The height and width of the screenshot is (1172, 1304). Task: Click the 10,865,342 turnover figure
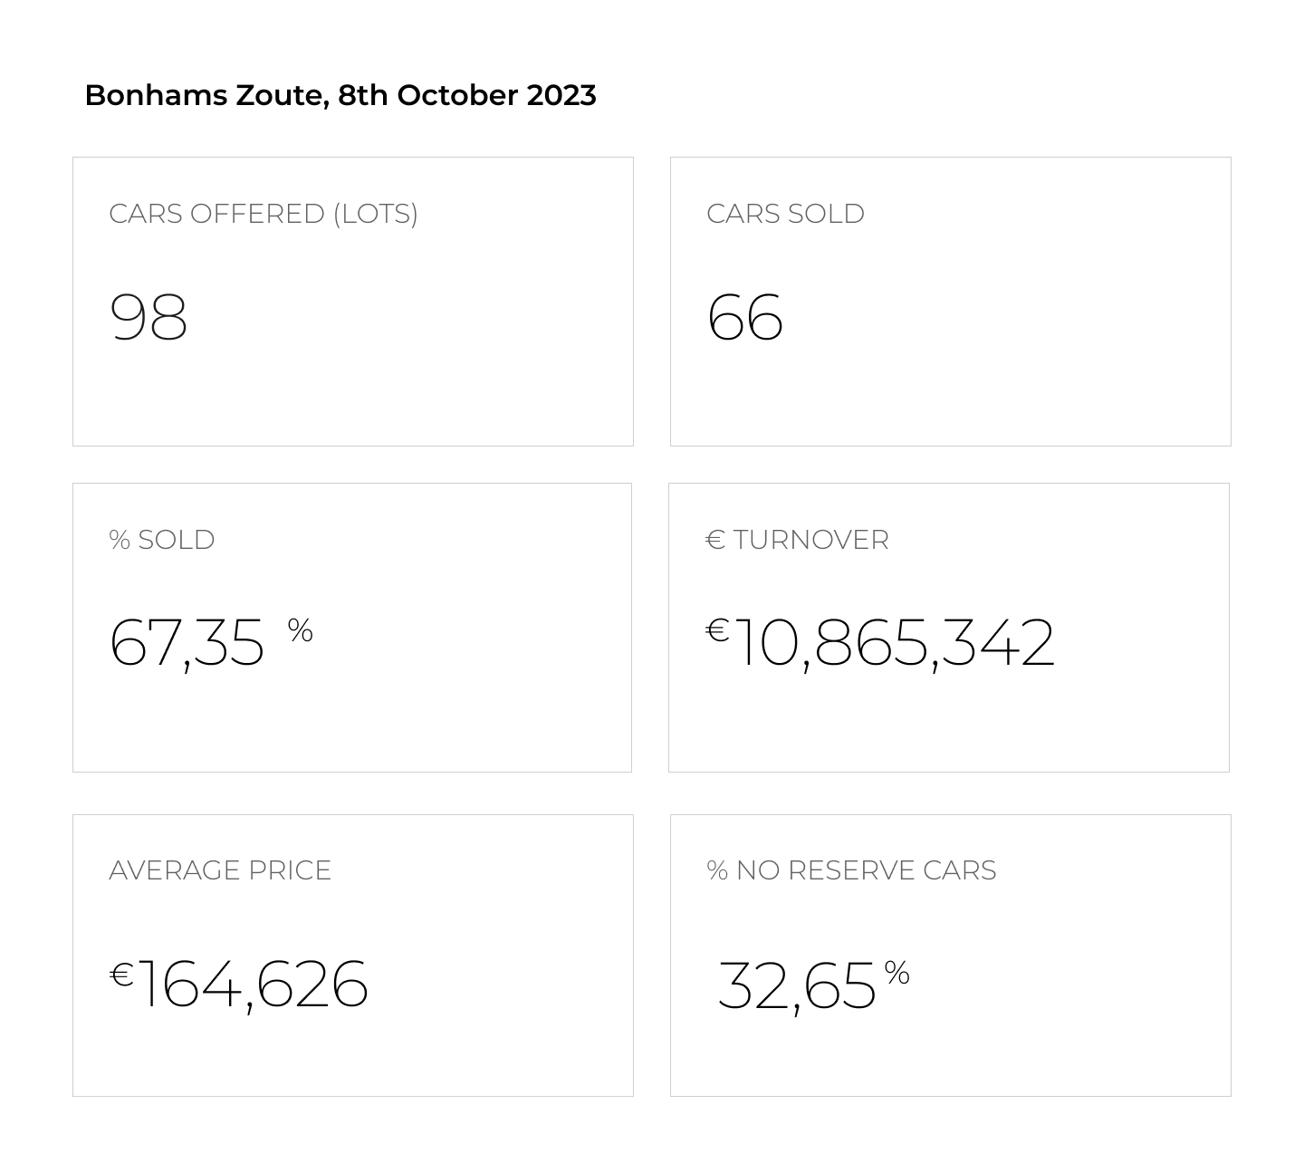click(x=895, y=643)
